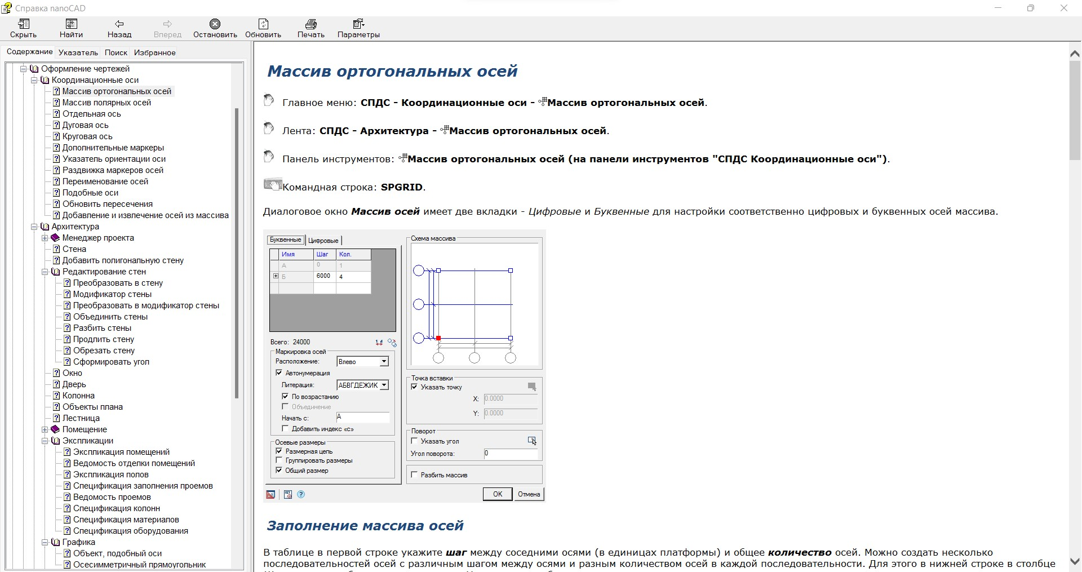This screenshot has height=572, width=1082.
Task: Click the book icon beside Координационные оси
Action: coord(45,80)
